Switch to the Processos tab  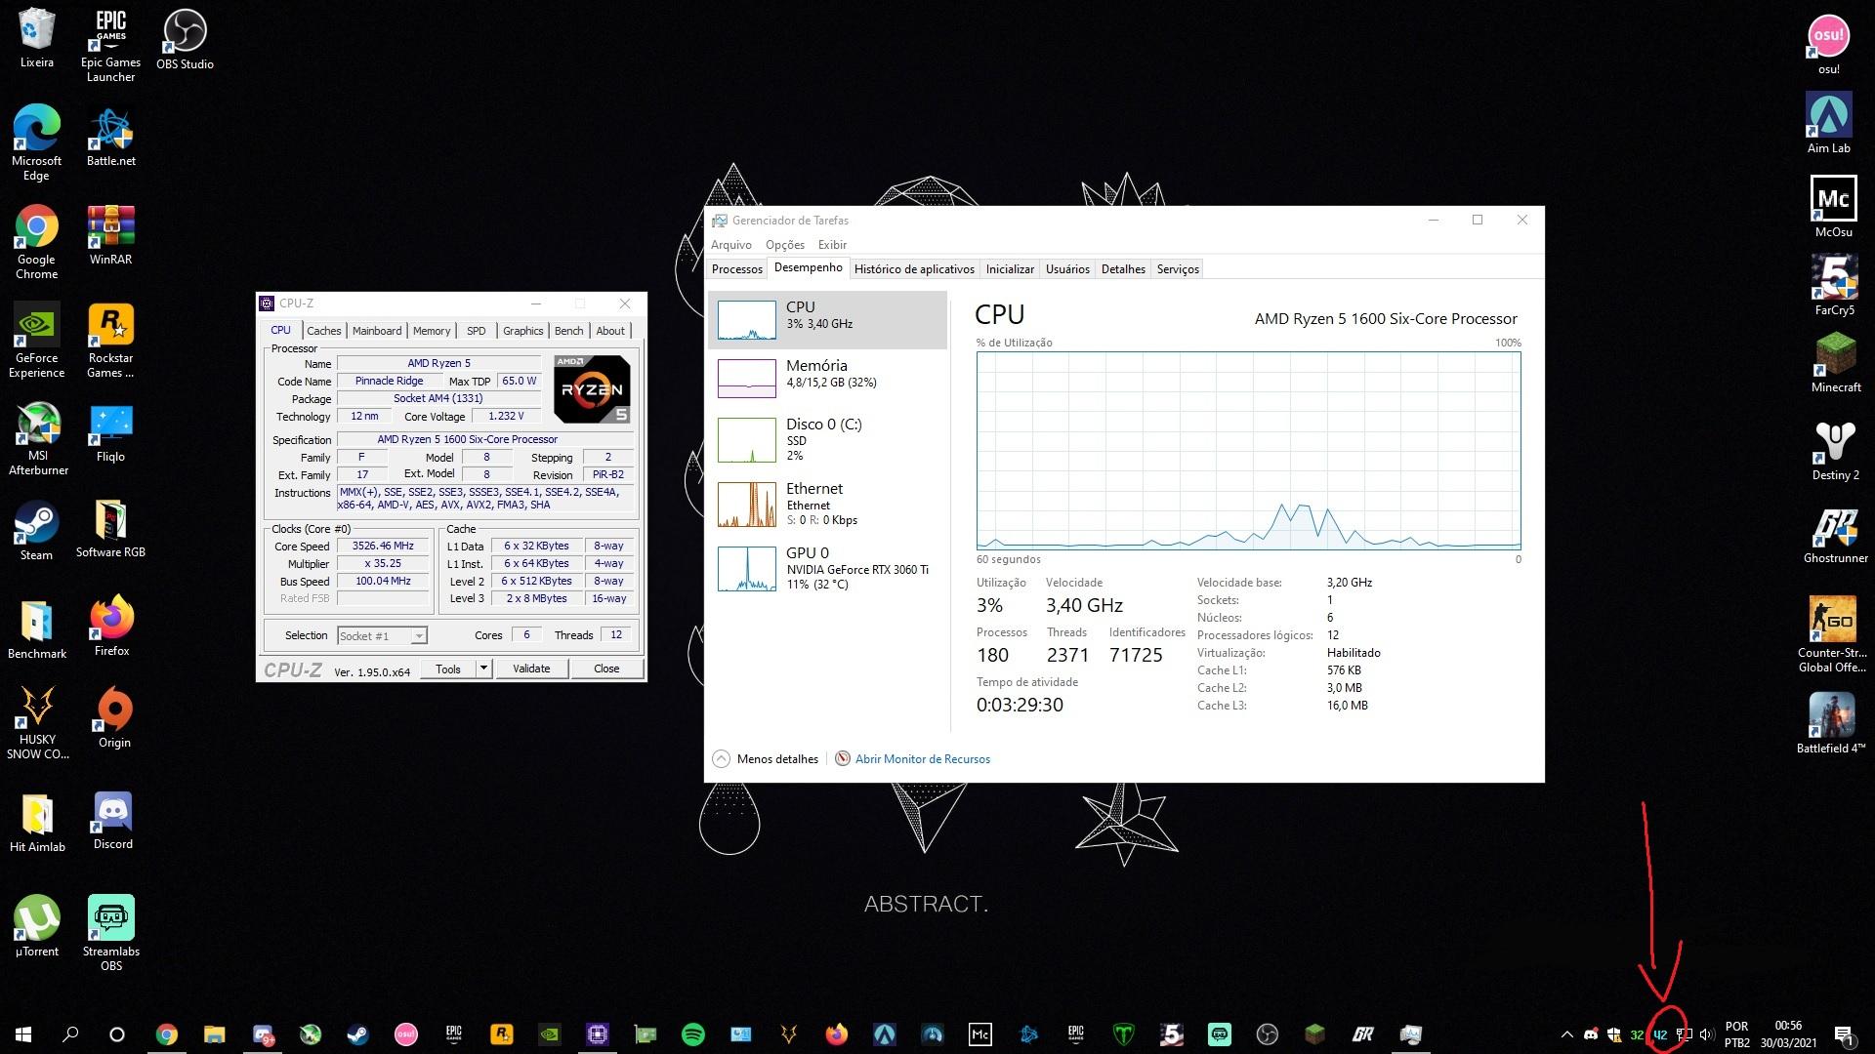coord(736,268)
